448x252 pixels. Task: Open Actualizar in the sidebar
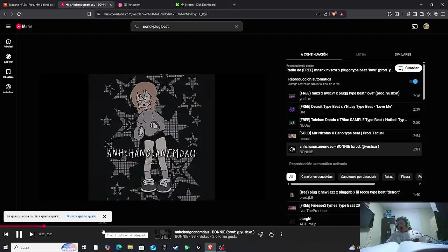(x=8, y=89)
